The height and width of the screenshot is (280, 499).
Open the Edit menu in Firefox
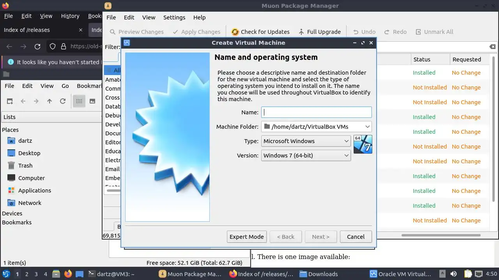point(27,16)
